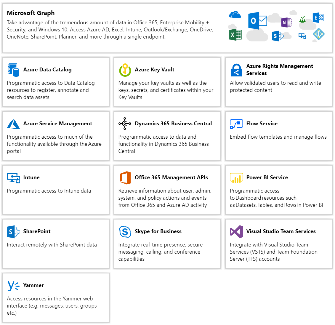Click the Visual Studio Team Services icon
335x325 pixels.
tap(236, 232)
